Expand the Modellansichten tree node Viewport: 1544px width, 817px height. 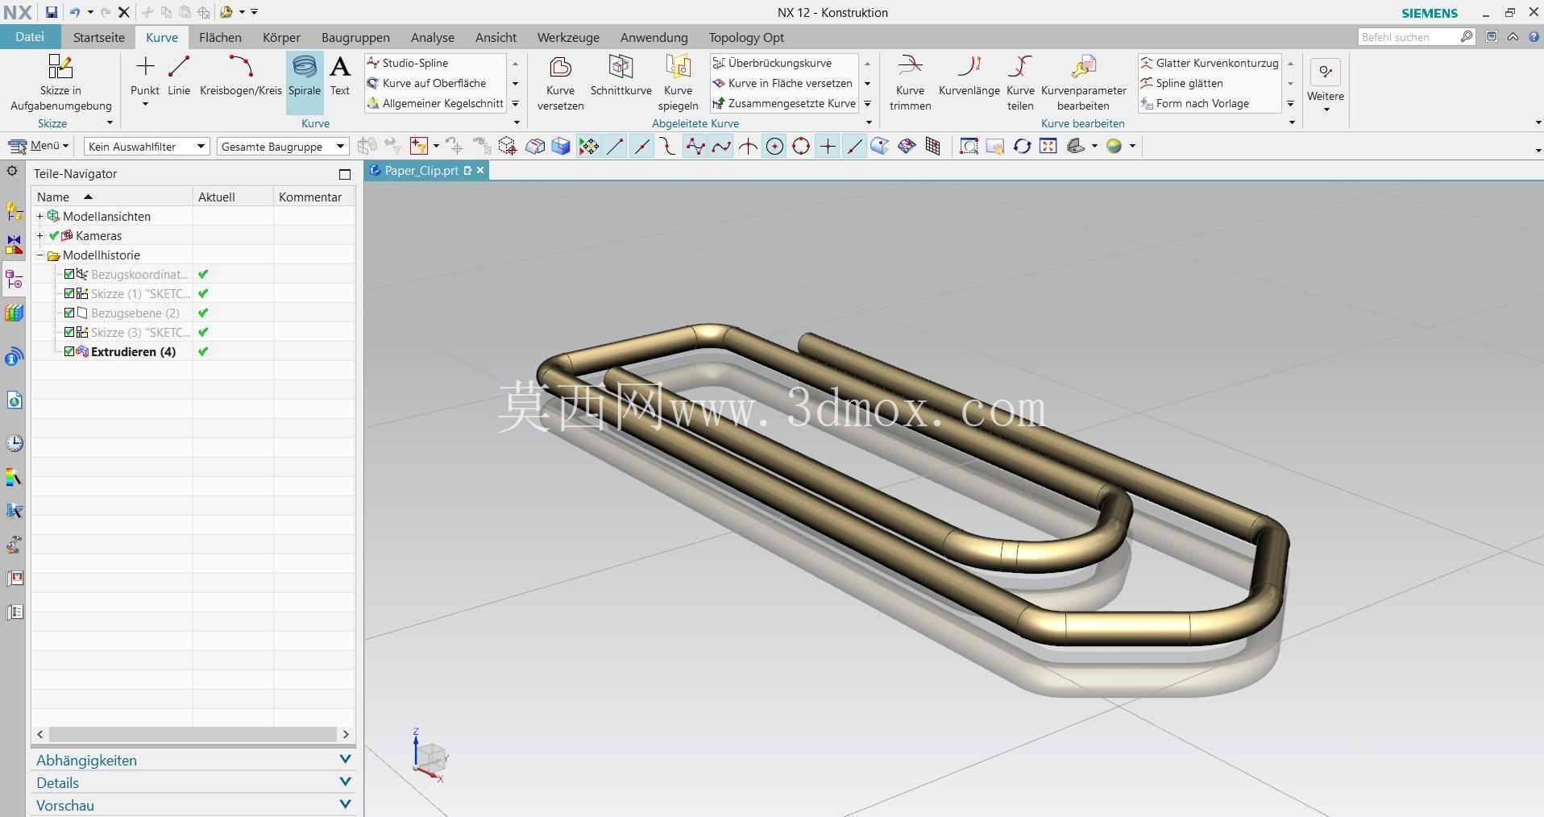coord(39,216)
